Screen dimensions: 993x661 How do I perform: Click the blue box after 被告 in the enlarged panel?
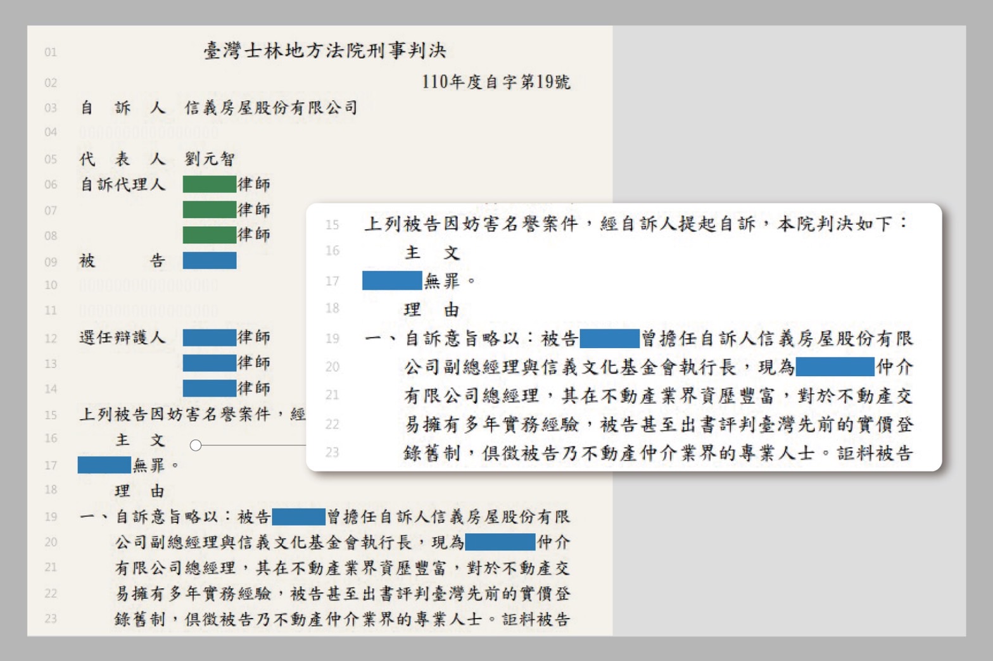[609, 339]
